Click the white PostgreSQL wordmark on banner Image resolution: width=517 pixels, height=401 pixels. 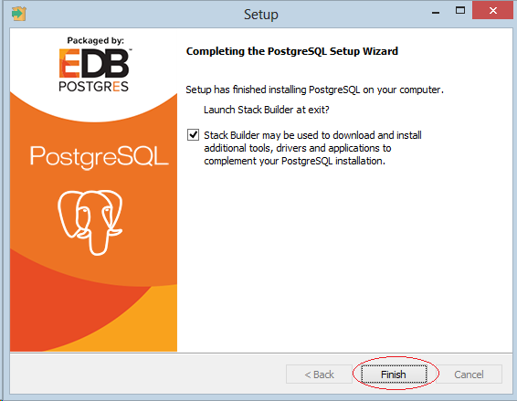pyautogui.click(x=99, y=157)
